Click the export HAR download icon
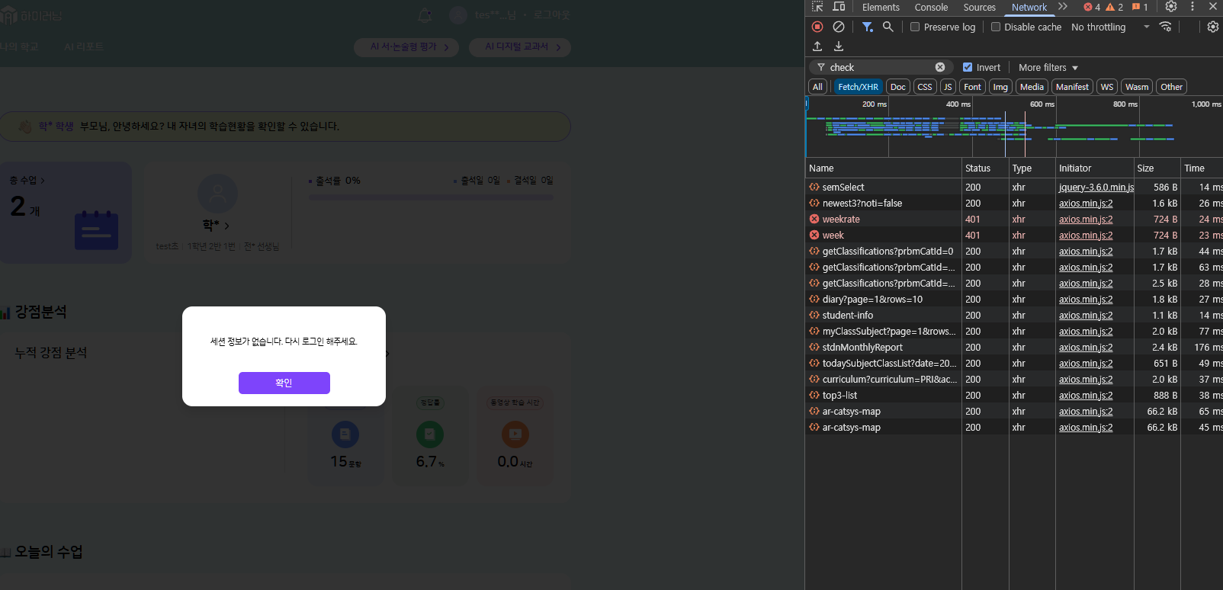This screenshot has height=590, width=1223. point(839,46)
